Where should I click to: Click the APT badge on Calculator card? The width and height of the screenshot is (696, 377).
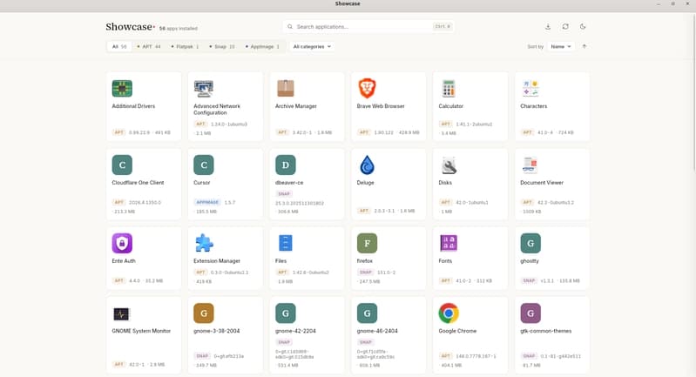[x=445, y=125]
